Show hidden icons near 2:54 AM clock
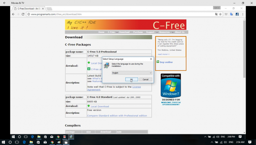256x145 pixels. click(x=212, y=142)
